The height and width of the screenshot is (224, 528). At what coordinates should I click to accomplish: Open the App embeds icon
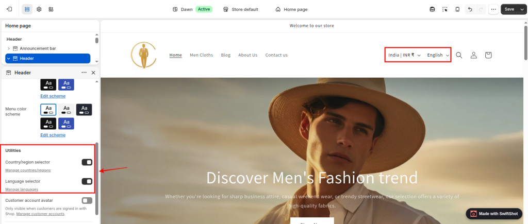click(x=51, y=9)
